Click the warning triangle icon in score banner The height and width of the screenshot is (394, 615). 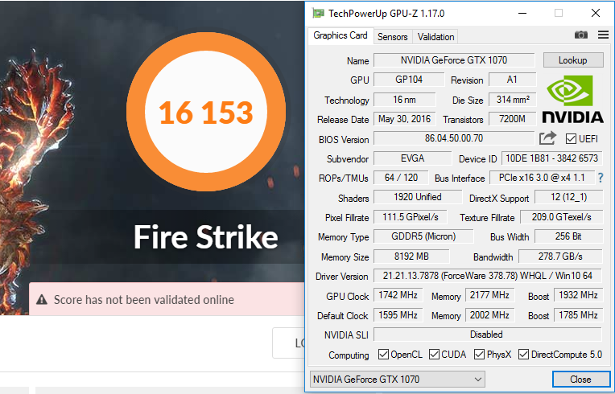pos(42,300)
